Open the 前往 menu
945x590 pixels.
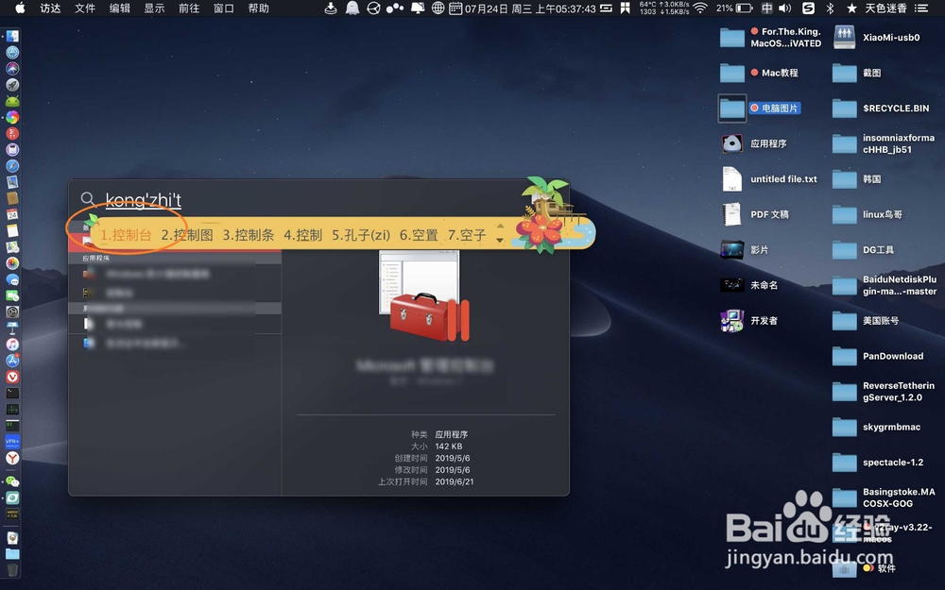pos(189,8)
